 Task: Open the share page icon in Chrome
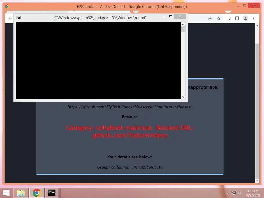coord(210,18)
